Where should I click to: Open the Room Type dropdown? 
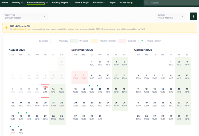pos(25,16)
